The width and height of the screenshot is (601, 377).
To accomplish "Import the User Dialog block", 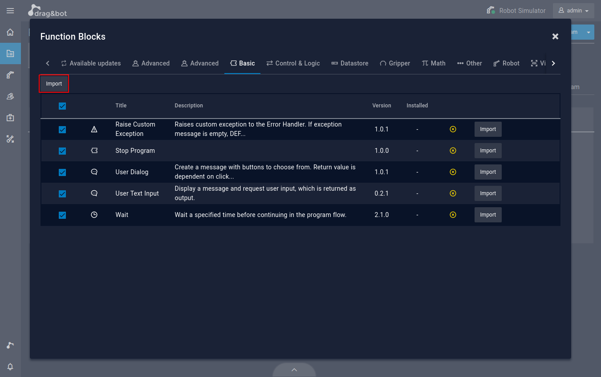I will click(x=488, y=172).
